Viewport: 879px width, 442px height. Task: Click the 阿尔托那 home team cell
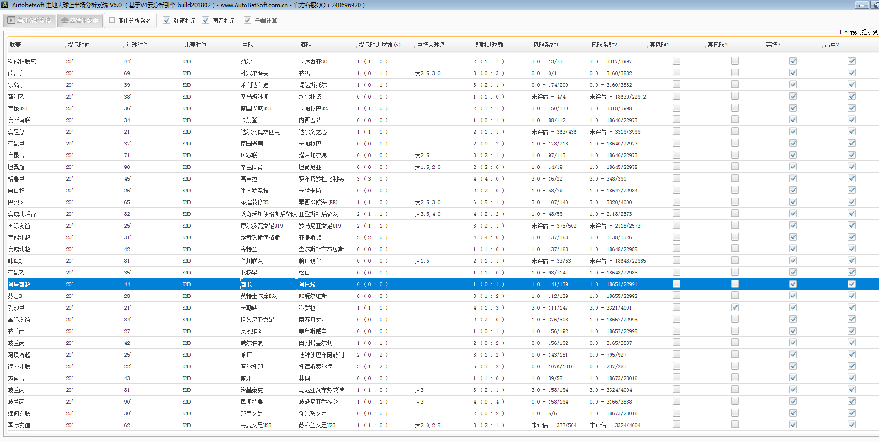252,366
